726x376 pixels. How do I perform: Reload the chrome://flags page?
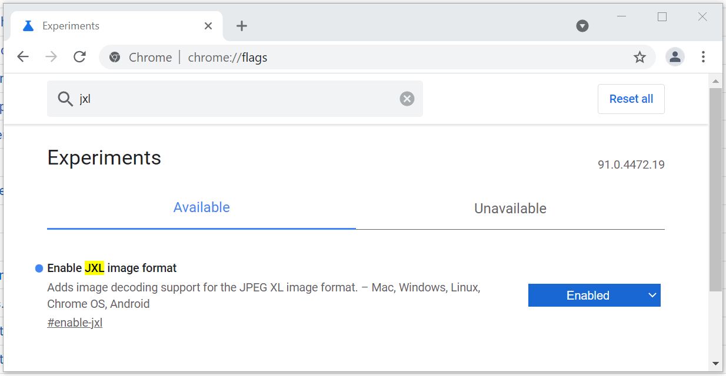coord(79,57)
